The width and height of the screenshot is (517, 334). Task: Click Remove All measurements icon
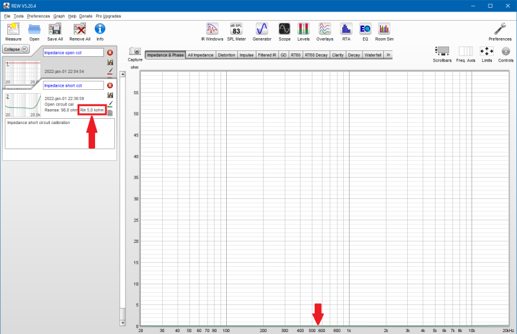point(79,32)
